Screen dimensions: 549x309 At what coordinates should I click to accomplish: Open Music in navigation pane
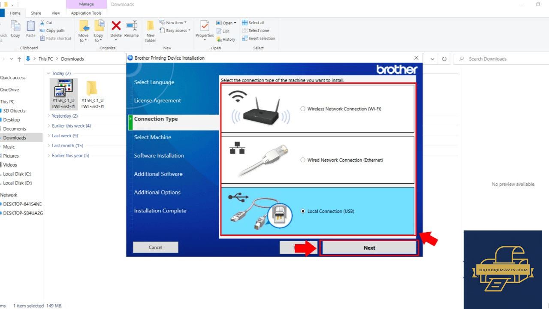click(x=9, y=147)
